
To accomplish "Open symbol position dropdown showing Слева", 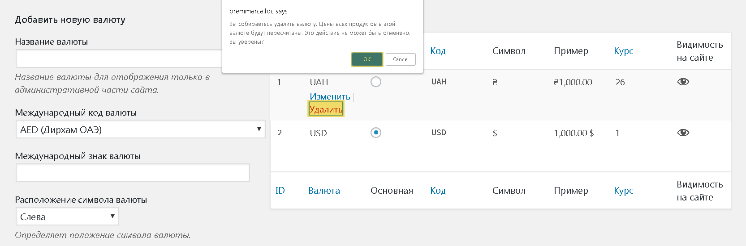I will pyautogui.click(x=67, y=217).
